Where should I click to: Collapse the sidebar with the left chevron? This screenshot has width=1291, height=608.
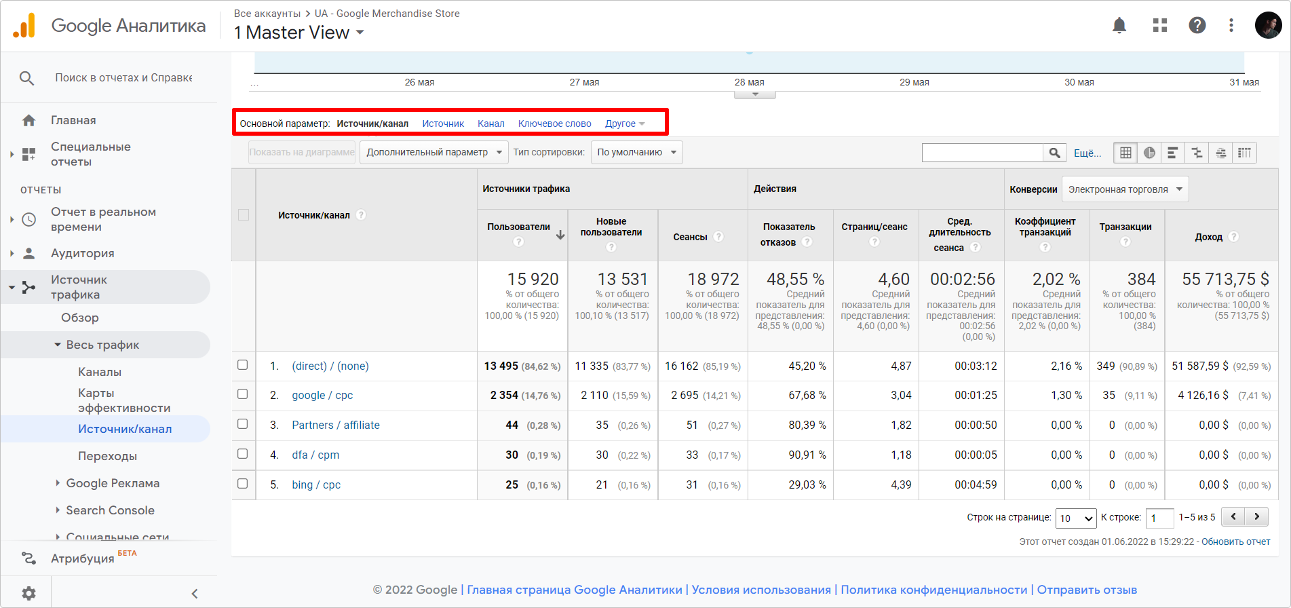click(x=195, y=594)
